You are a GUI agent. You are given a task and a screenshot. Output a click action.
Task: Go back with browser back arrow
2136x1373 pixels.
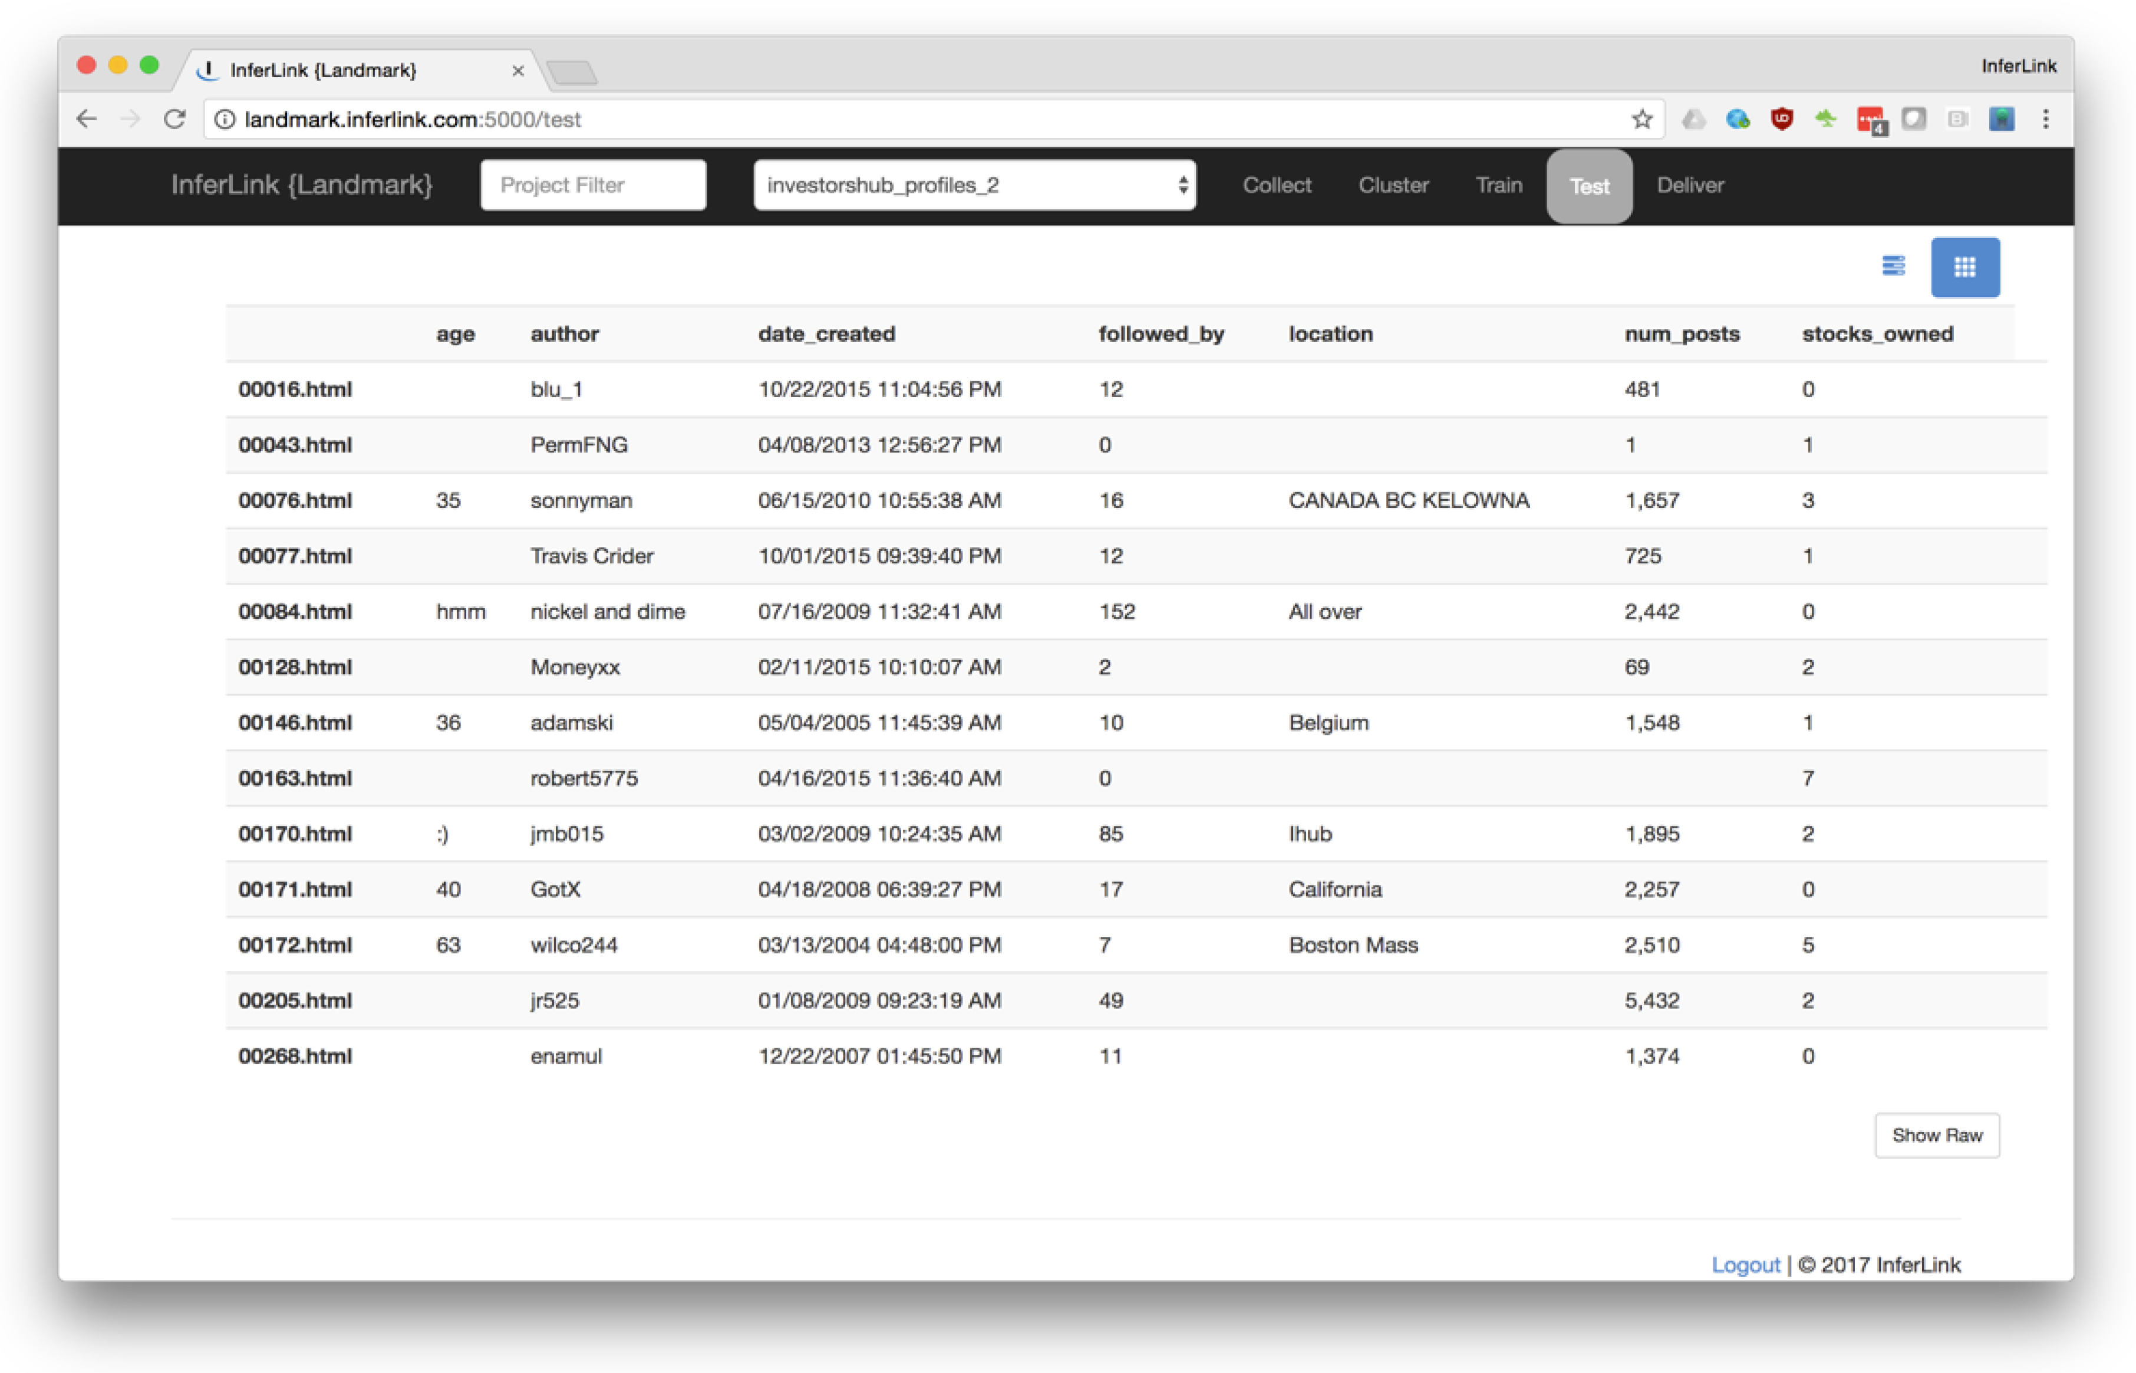[87, 118]
